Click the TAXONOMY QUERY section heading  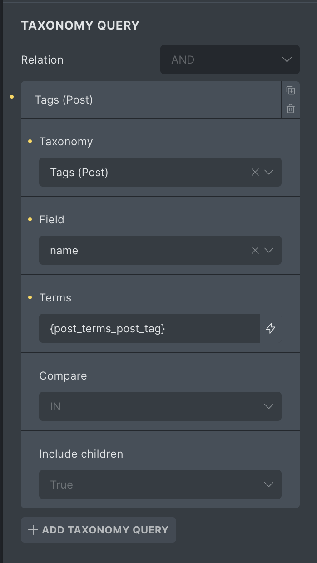[x=80, y=25]
